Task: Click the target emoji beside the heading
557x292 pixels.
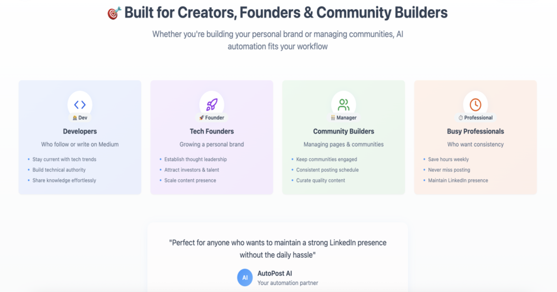Action: coord(114,13)
